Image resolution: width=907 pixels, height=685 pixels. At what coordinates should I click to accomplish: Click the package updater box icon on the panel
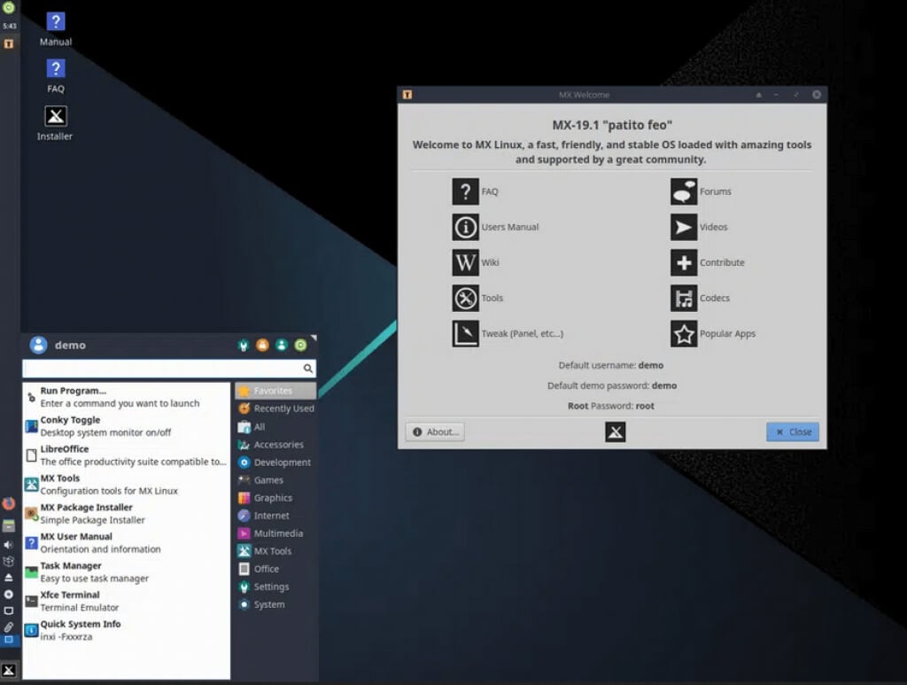(x=9, y=561)
